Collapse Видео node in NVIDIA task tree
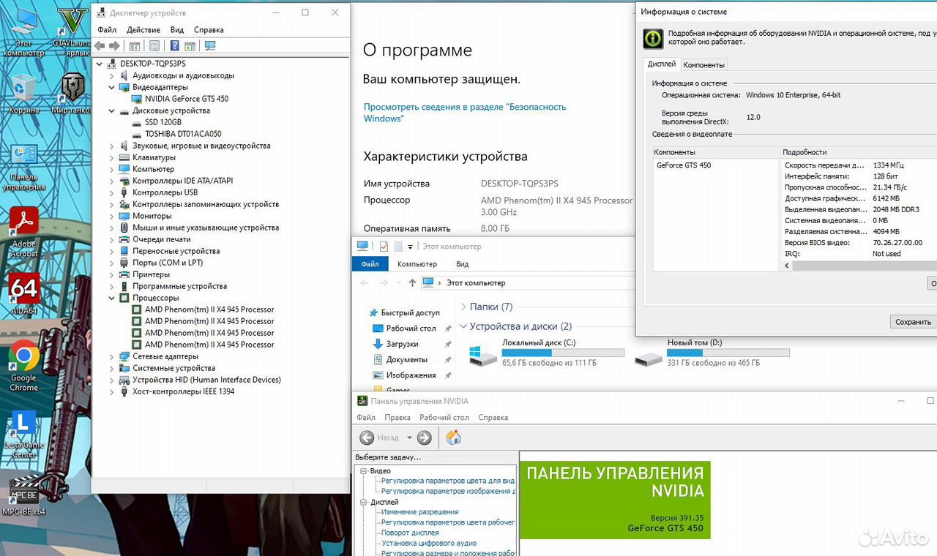The width and height of the screenshot is (937, 556). click(364, 471)
